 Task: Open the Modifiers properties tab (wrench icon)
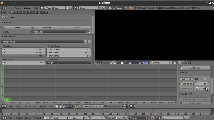pos(29,13)
